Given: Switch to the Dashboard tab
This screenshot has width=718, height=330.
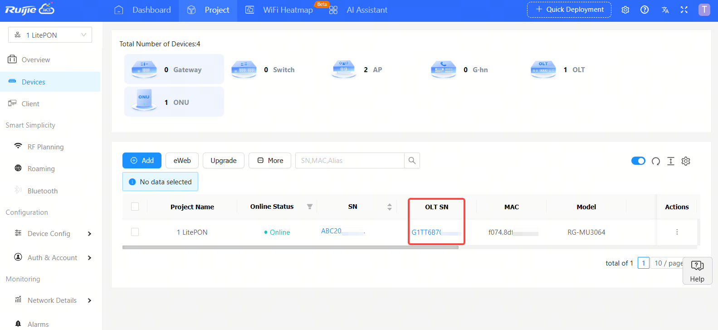Looking at the screenshot, I should (143, 10).
